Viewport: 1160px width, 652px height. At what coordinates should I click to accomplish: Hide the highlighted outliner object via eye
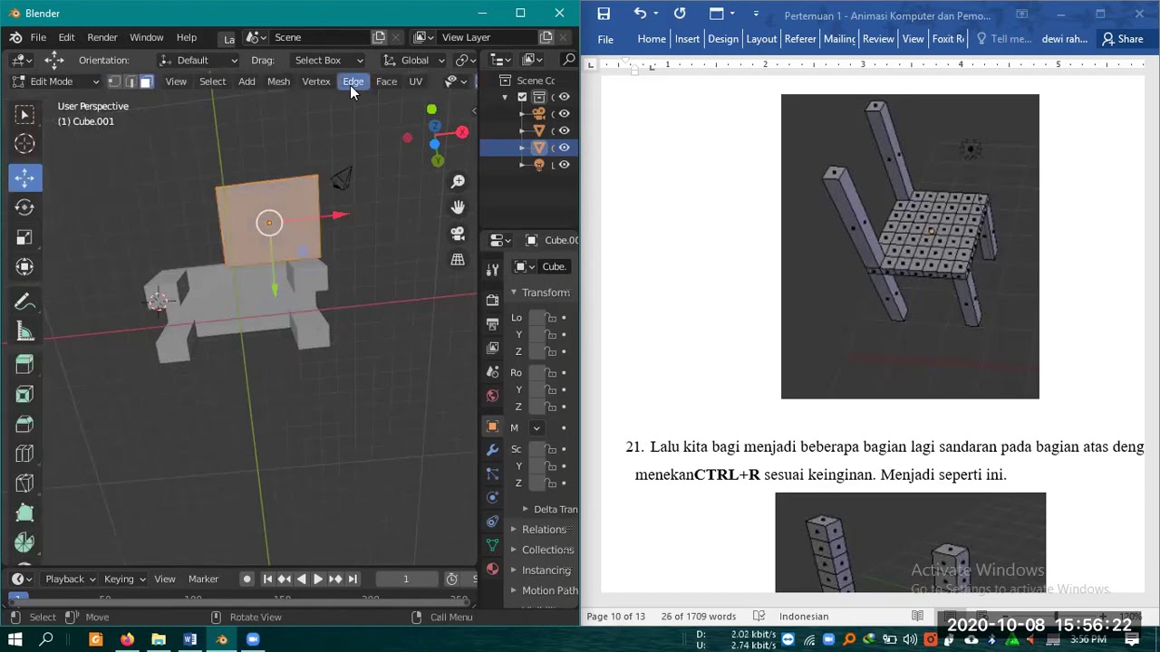click(x=564, y=148)
